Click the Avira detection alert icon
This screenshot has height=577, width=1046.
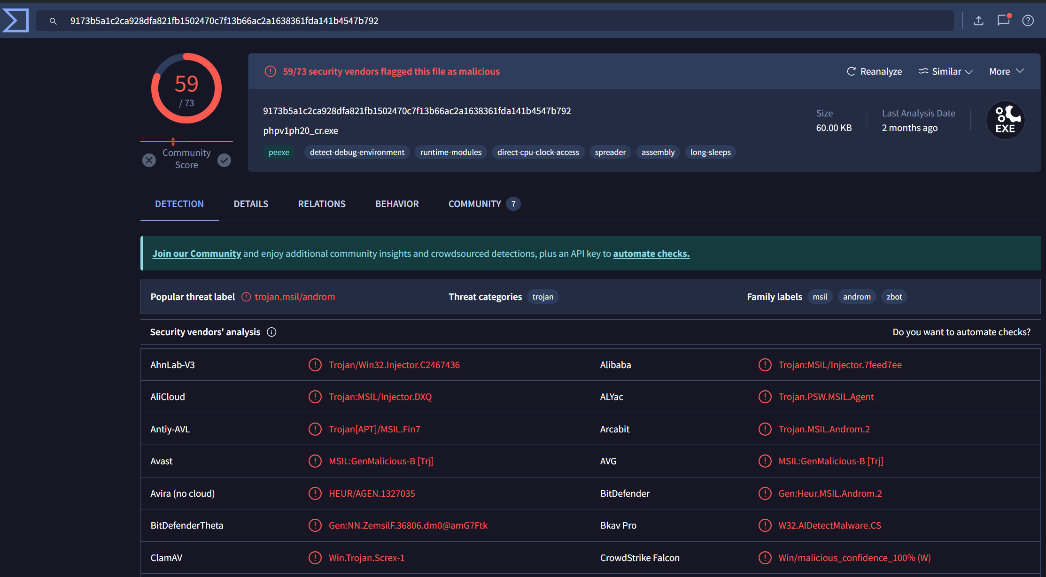pos(315,493)
